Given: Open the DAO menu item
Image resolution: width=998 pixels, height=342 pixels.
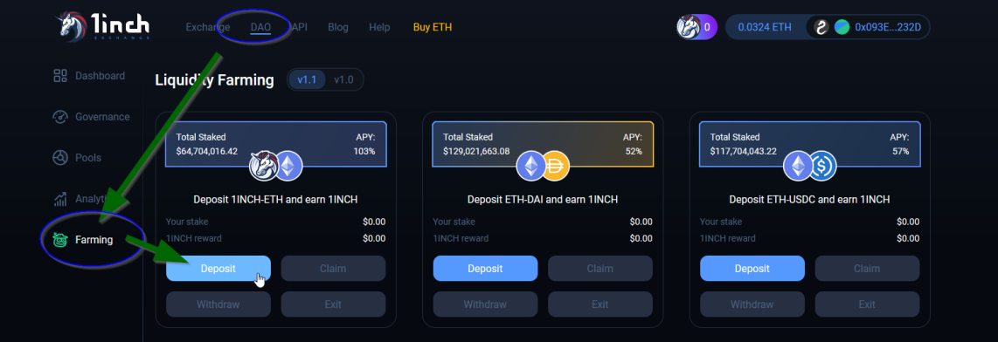Looking at the screenshot, I should click(260, 27).
